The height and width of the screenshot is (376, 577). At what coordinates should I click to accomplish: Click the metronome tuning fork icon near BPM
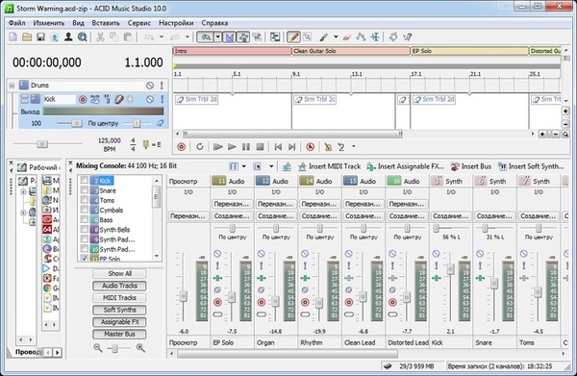point(146,144)
